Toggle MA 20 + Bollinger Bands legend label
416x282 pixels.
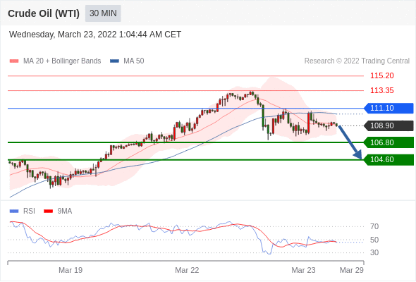click(x=62, y=61)
